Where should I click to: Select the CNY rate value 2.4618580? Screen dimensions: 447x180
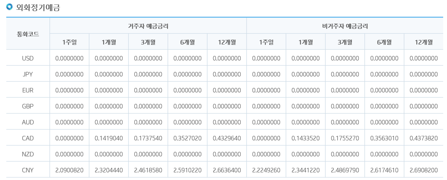click(148, 170)
